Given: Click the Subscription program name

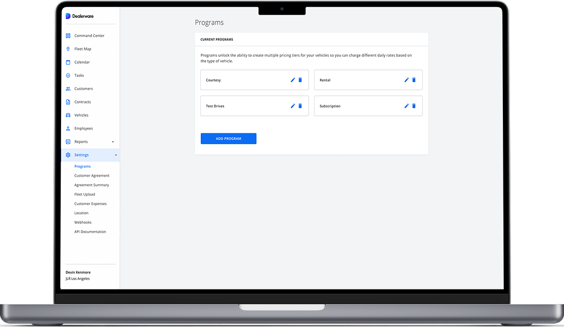Looking at the screenshot, I should 330,106.
